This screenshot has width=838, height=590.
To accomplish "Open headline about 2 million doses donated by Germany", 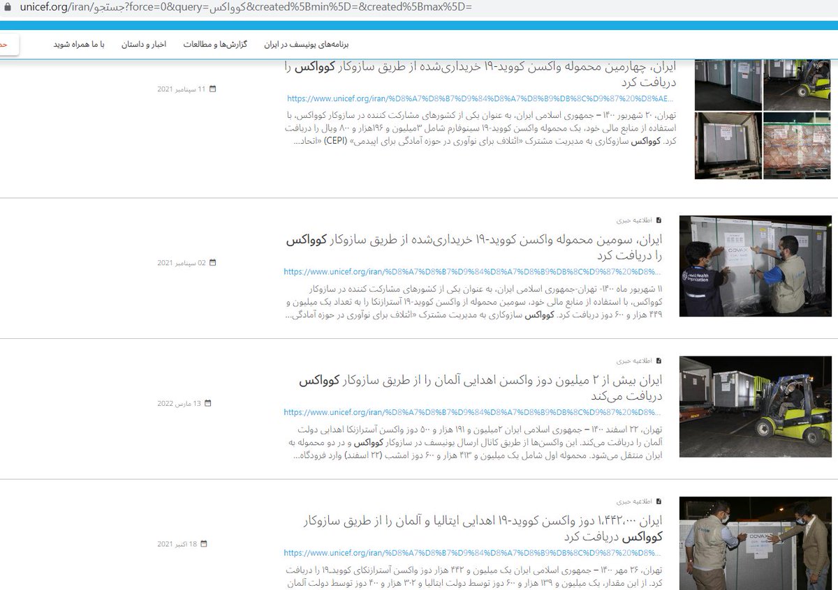I will (481, 388).
